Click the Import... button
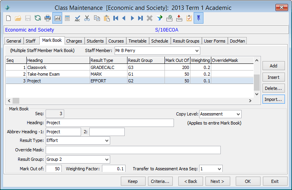Viewport: 292px width, 190px height. coord(274,99)
